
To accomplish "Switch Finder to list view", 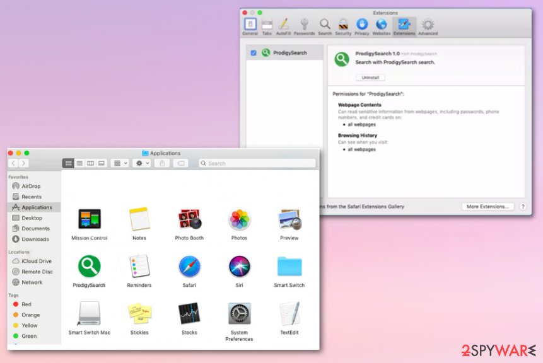I will tap(79, 163).
